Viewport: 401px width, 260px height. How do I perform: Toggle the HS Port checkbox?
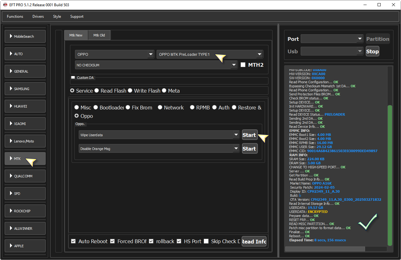pos(179,241)
